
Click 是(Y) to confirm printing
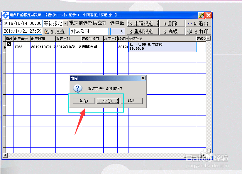point(84,101)
